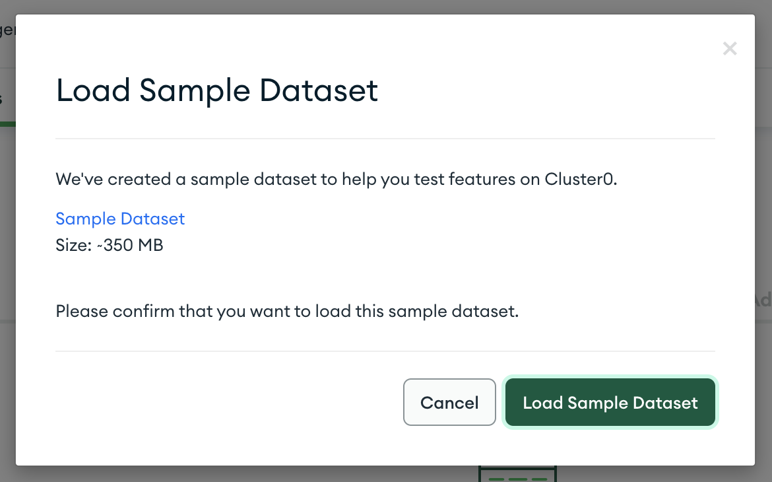Screen dimensions: 772x482
Task: Cancel loading the sample dataset
Action: 449,402
